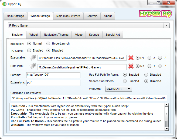Click in the Extensions field

point(53,83)
